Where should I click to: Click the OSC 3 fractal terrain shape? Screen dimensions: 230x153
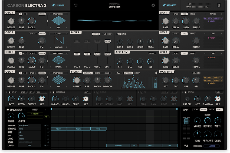(58, 60)
